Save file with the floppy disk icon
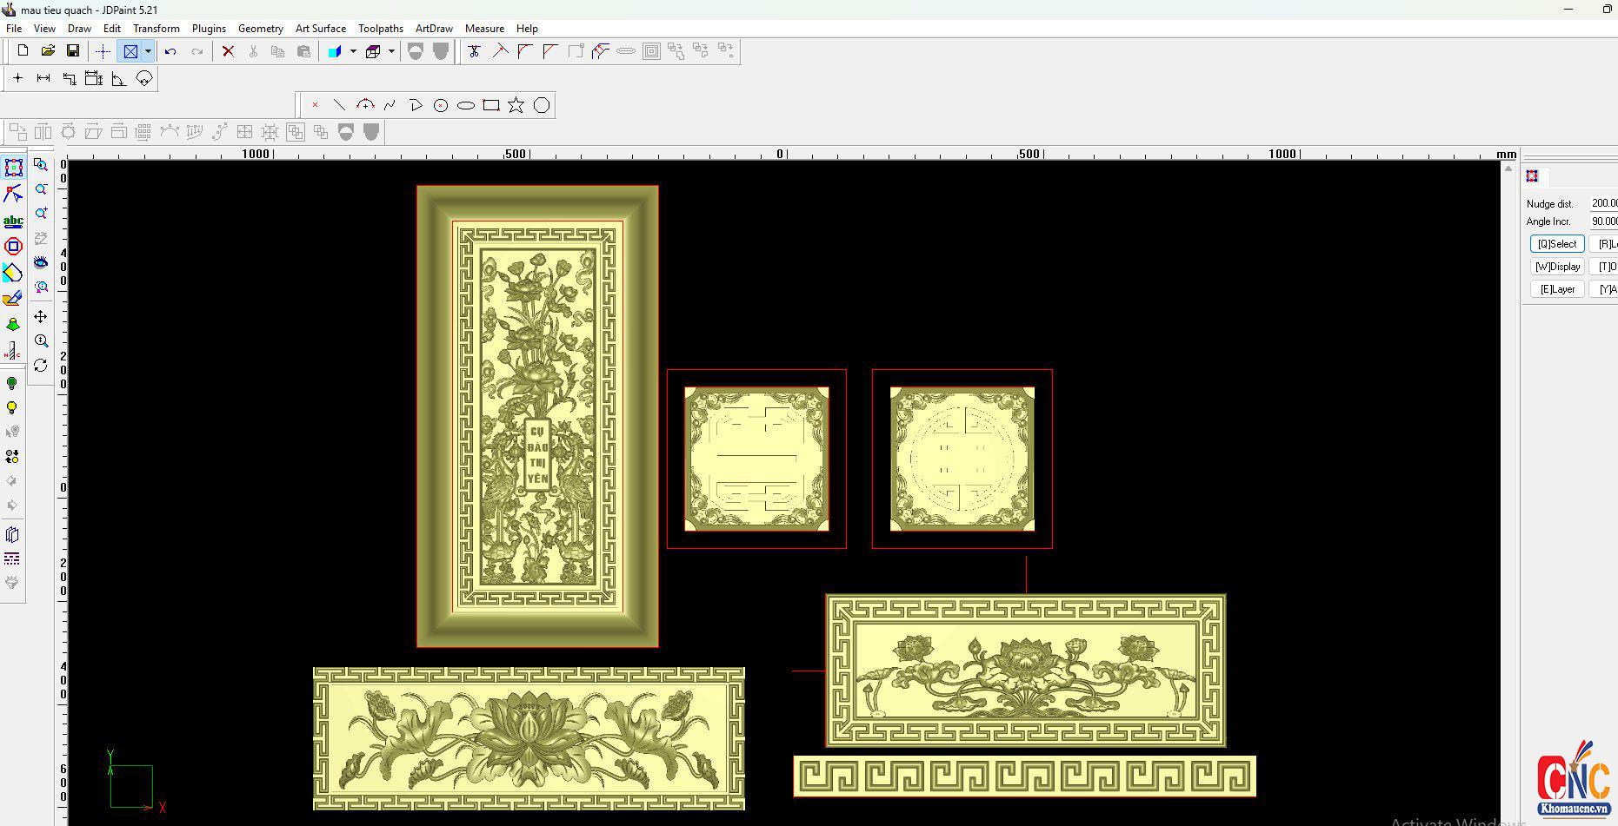The height and width of the screenshot is (826, 1618). pyautogui.click(x=73, y=51)
